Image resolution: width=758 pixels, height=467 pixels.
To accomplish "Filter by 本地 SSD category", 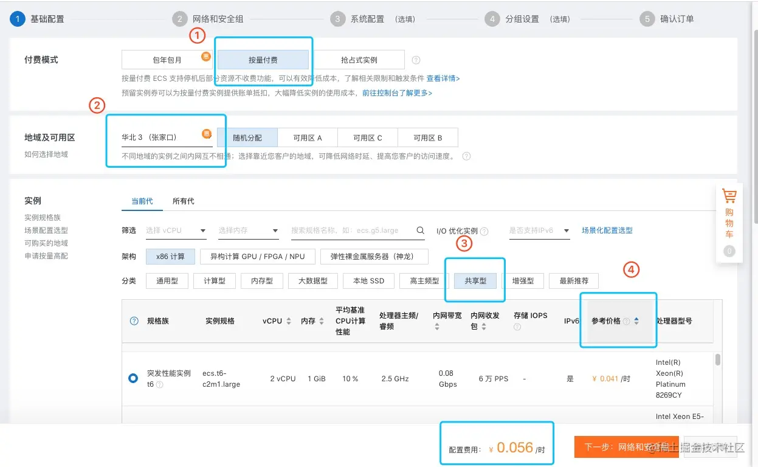I will pyautogui.click(x=368, y=281).
